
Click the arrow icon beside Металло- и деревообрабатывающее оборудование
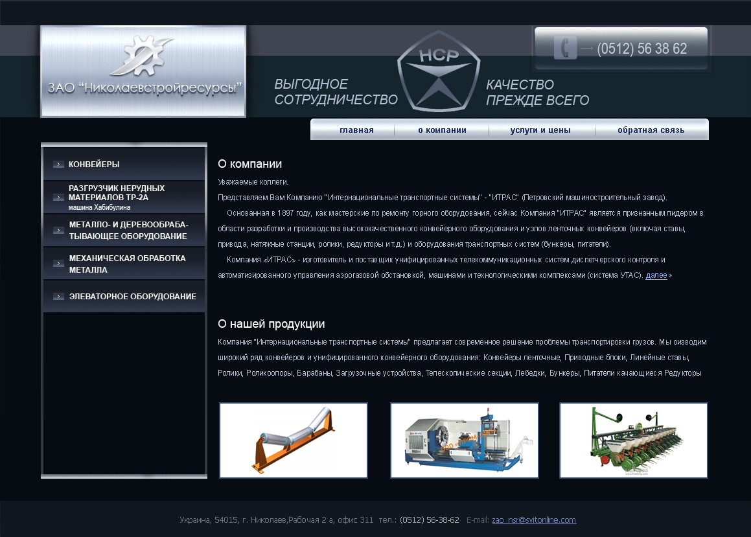(x=58, y=231)
